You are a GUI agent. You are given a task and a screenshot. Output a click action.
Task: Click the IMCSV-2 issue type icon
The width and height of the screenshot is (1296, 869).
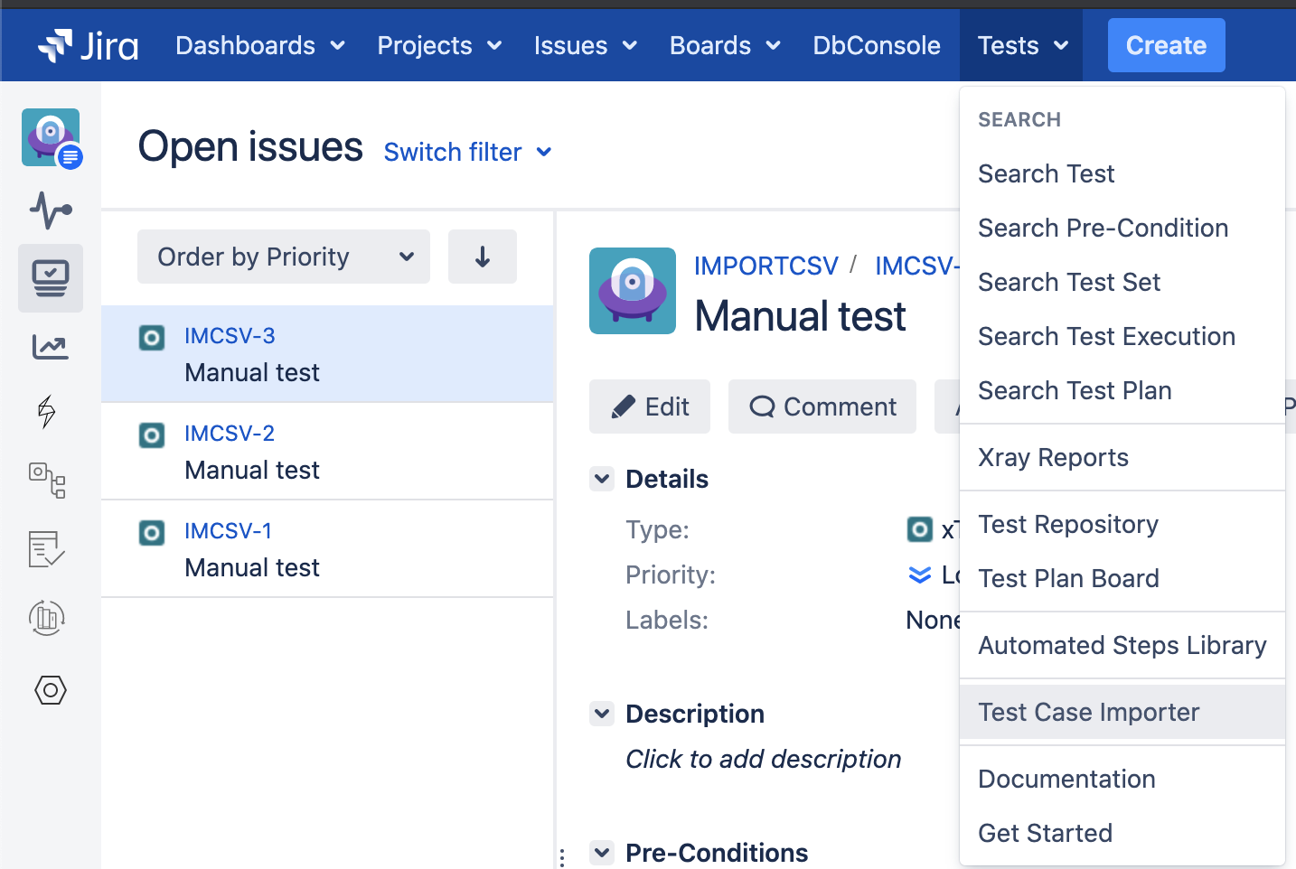152,435
